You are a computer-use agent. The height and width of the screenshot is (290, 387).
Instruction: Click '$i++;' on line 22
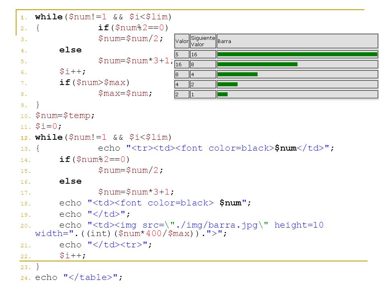pos(73,255)
